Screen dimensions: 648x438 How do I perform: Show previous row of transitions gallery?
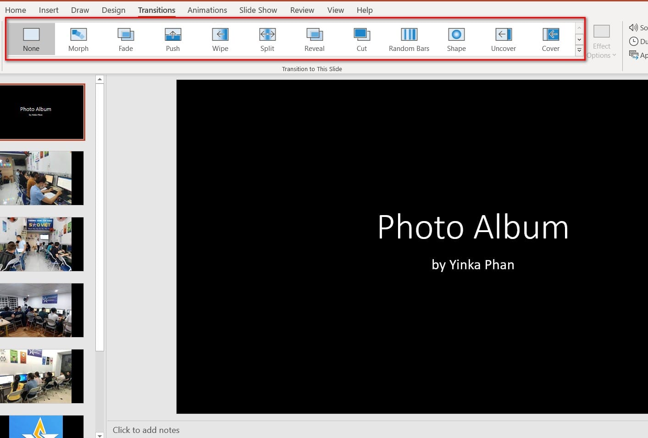click(x=579, y=28)
